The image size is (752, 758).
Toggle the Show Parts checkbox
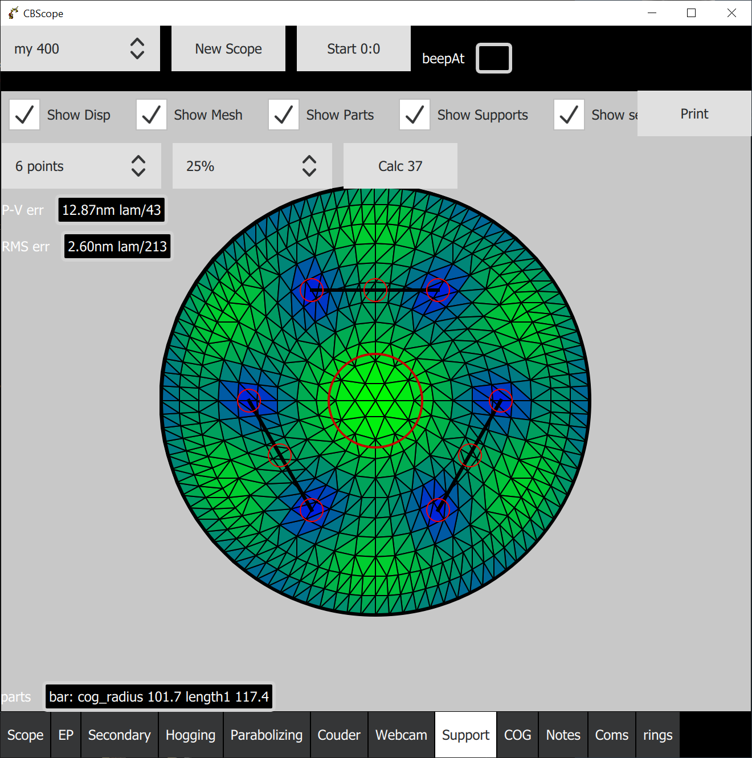coord(284,115)
